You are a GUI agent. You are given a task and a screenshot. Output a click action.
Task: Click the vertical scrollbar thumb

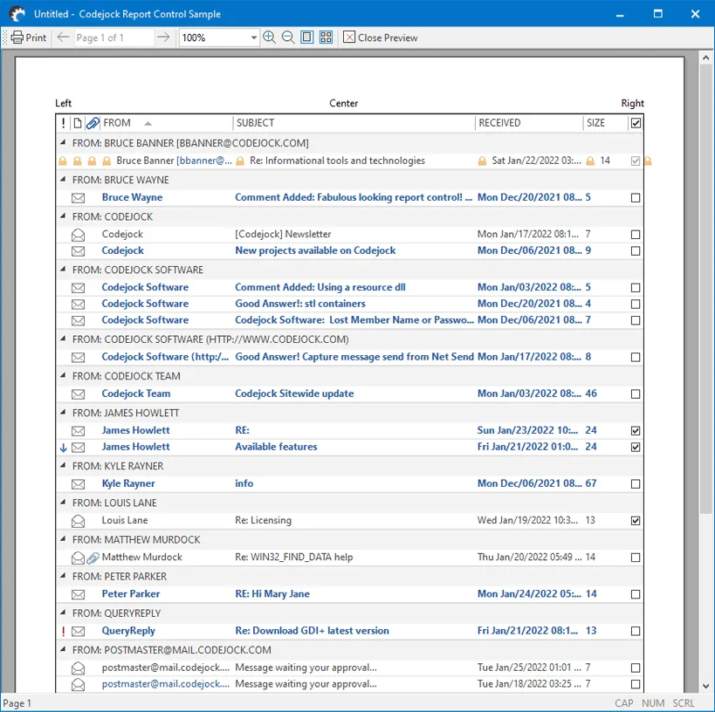tap(705, 288)
